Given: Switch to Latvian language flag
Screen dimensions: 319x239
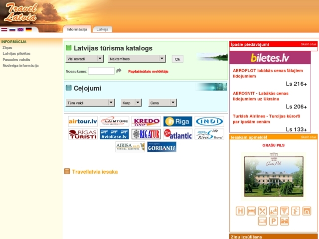Looking at the screenshot, I should (4, 30).
